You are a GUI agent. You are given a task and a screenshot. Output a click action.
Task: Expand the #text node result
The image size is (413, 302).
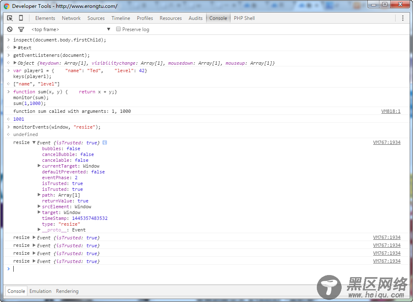point(15,47)
